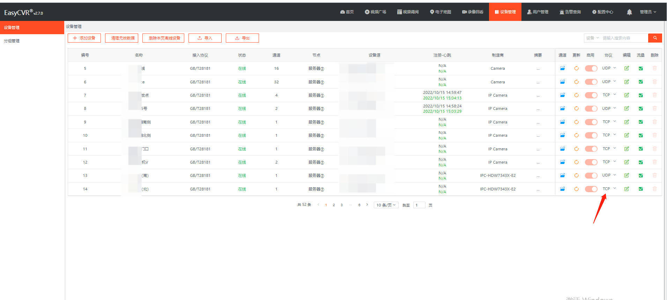Click the update icon for device 10
667x300 pixels.
pyautogui.click(x=576, y=135)
